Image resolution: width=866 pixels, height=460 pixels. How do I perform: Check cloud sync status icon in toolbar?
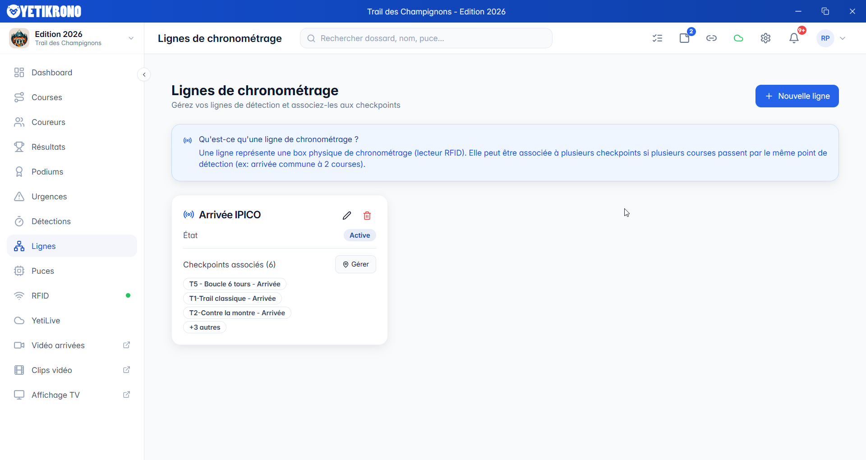pos(738,38)
